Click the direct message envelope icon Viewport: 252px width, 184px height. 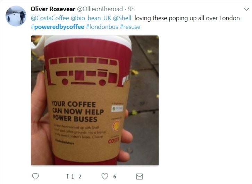[x=140, y=176]
